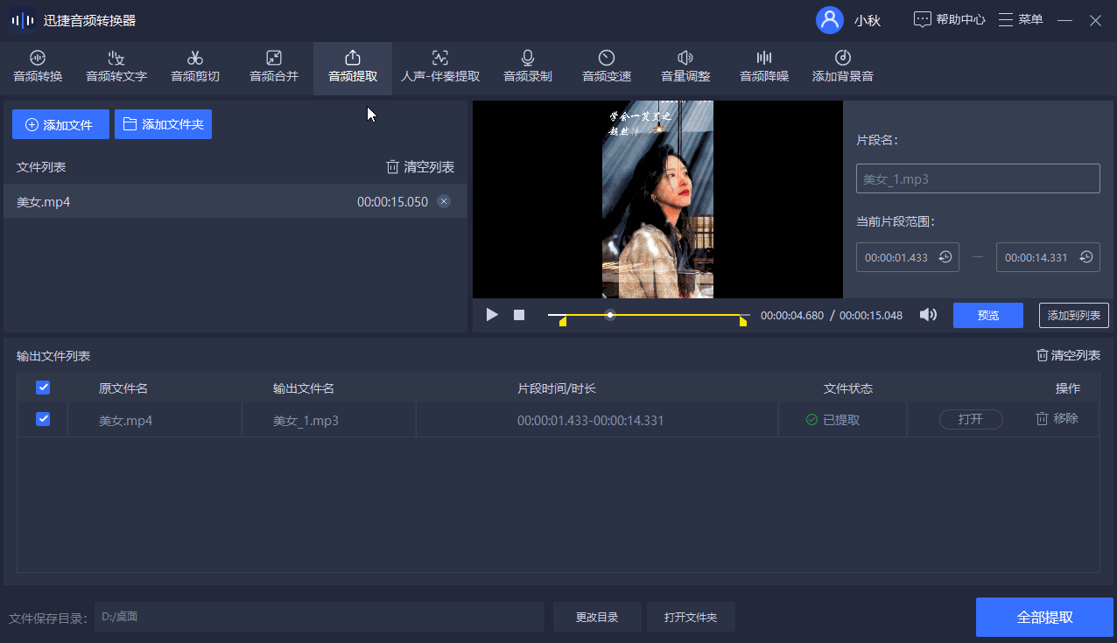Click the 原文件名 column header
1117x643 pixels.
tap(123, 388)
